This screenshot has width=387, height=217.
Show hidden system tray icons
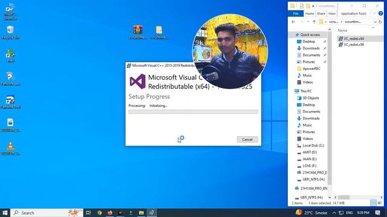coord(334,213)
